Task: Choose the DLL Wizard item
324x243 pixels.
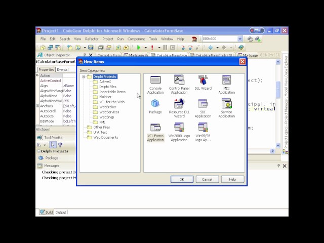Action: [x=203, y=83]
